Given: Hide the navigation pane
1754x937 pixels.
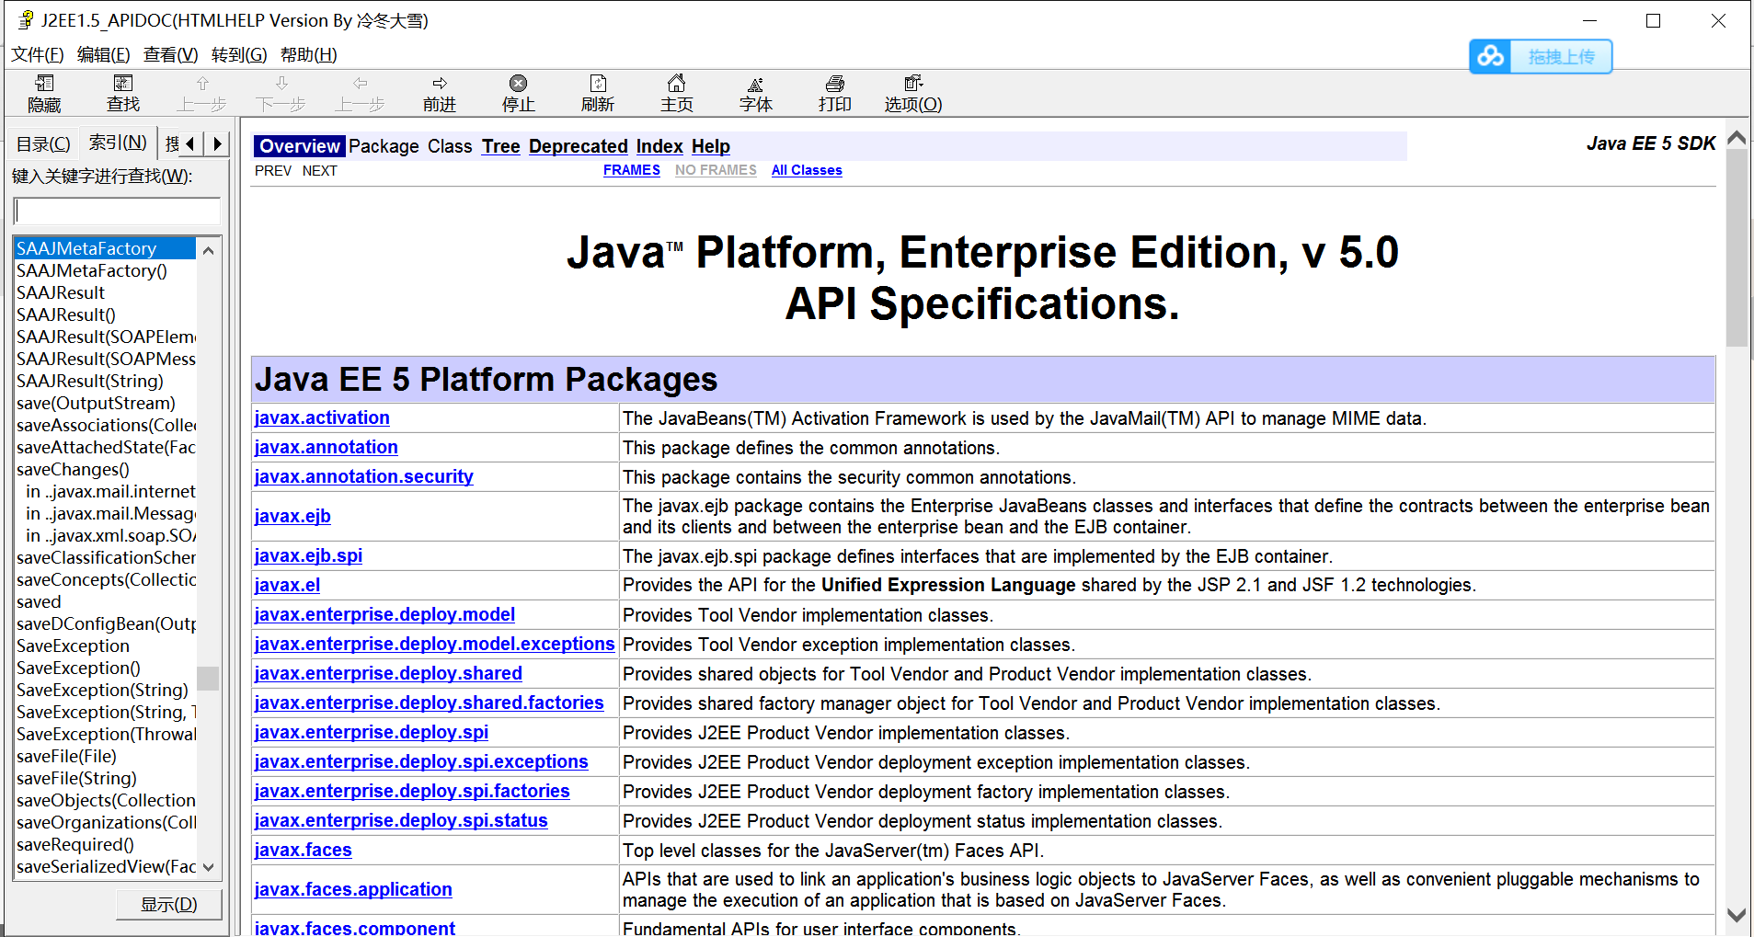Looking at the screenshot, I should (x=43, y=93).
